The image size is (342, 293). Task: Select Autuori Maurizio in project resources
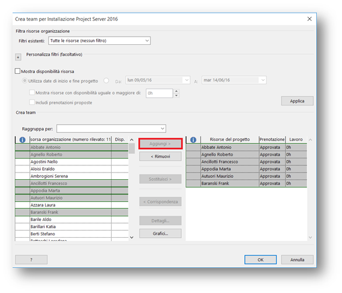230,176
